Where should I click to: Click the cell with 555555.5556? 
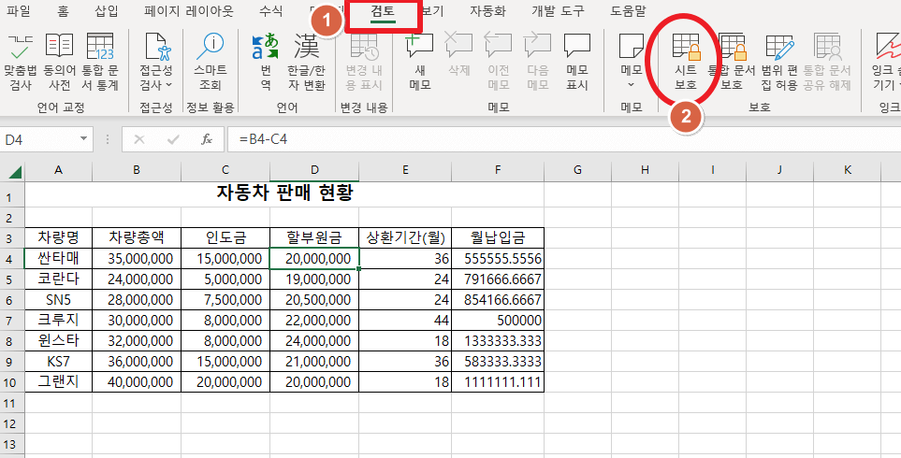click(498, 259)
